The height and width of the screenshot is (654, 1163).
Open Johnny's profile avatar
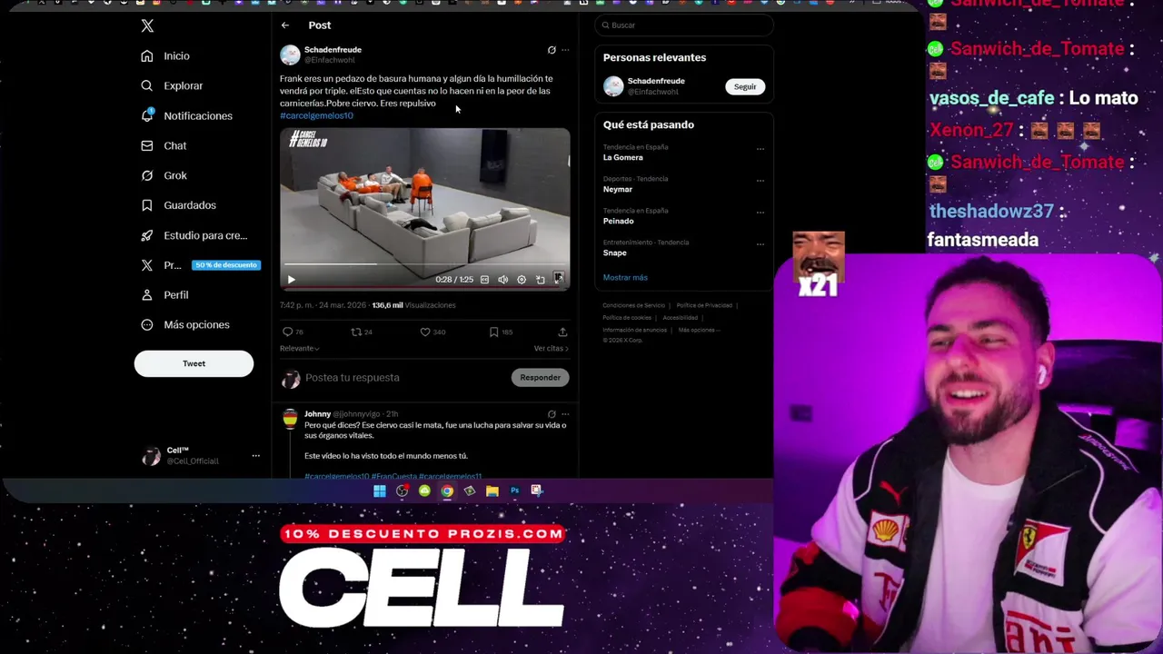pyautogui.click(x=290, y=419)
